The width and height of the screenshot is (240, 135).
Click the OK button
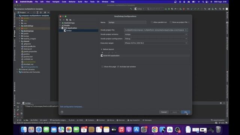[x=185, y=112]
